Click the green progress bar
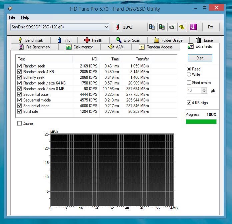 [x=201, y=122]
